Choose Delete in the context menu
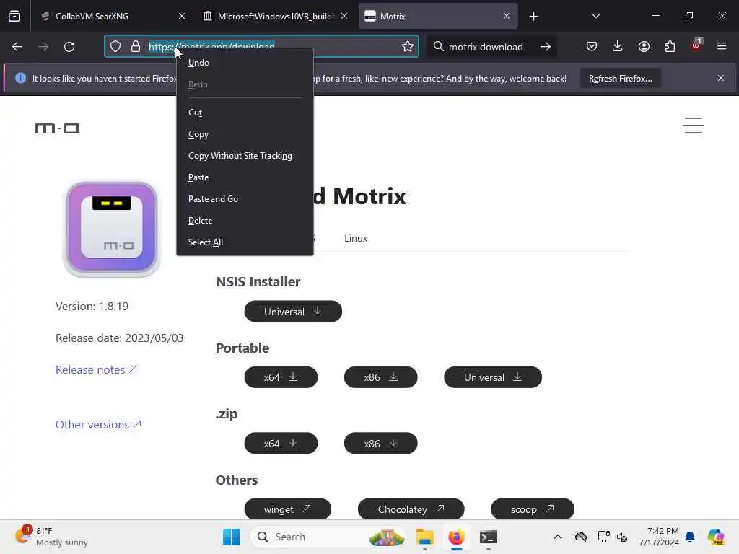Image resolution: width=739 pixels, height=554 pixels. pyautogui.click(x=245, y=221)
